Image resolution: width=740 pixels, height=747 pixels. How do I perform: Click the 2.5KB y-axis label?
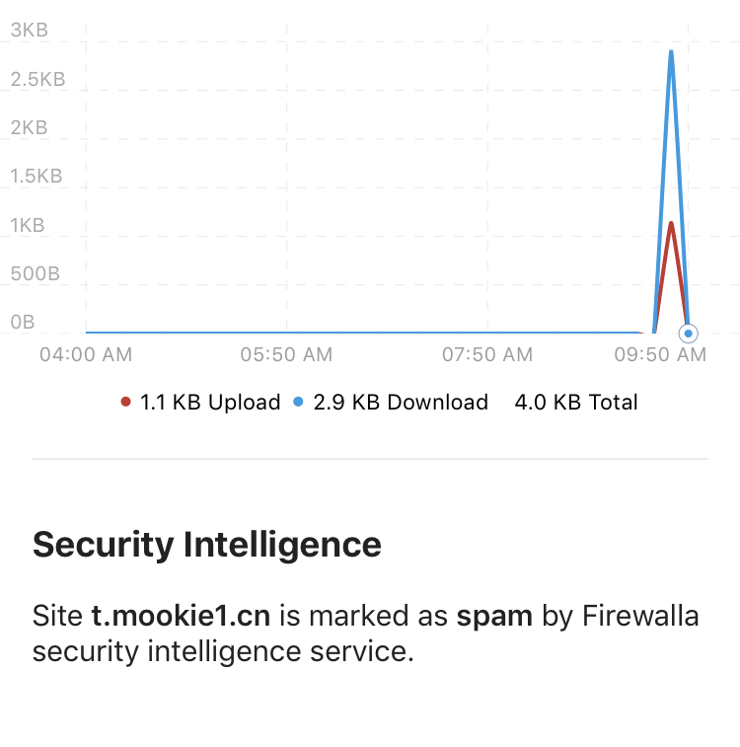37,79
